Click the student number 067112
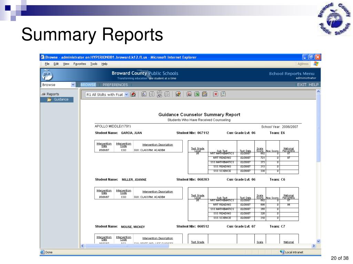353x264 pixels. tap(203, 133)
